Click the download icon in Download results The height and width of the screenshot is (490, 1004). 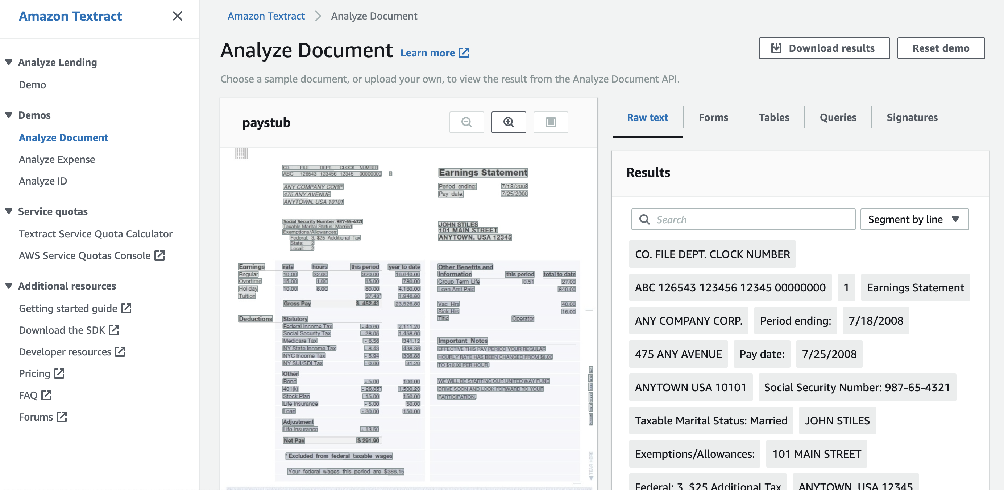click(x=776, y=48)
